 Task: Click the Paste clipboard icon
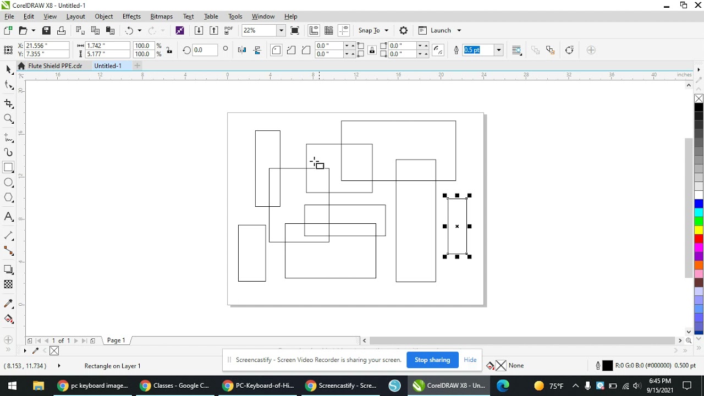(110, 30)
